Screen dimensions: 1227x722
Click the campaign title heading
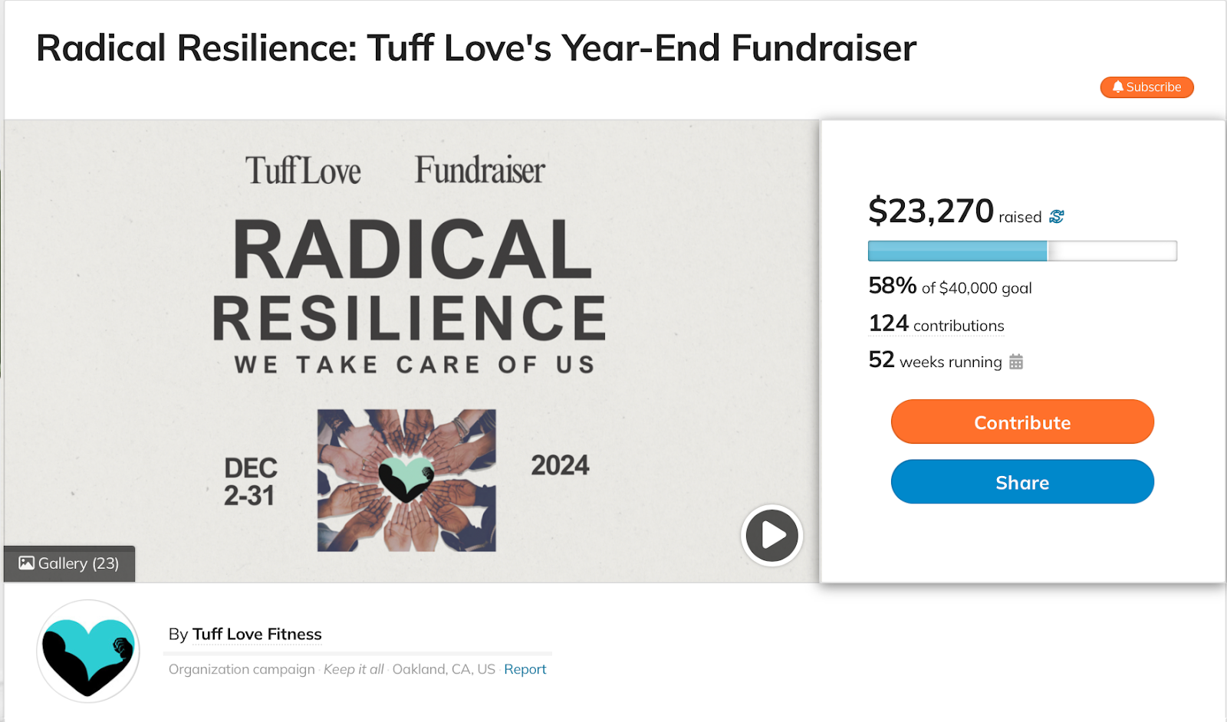click(x=476, y=48)
